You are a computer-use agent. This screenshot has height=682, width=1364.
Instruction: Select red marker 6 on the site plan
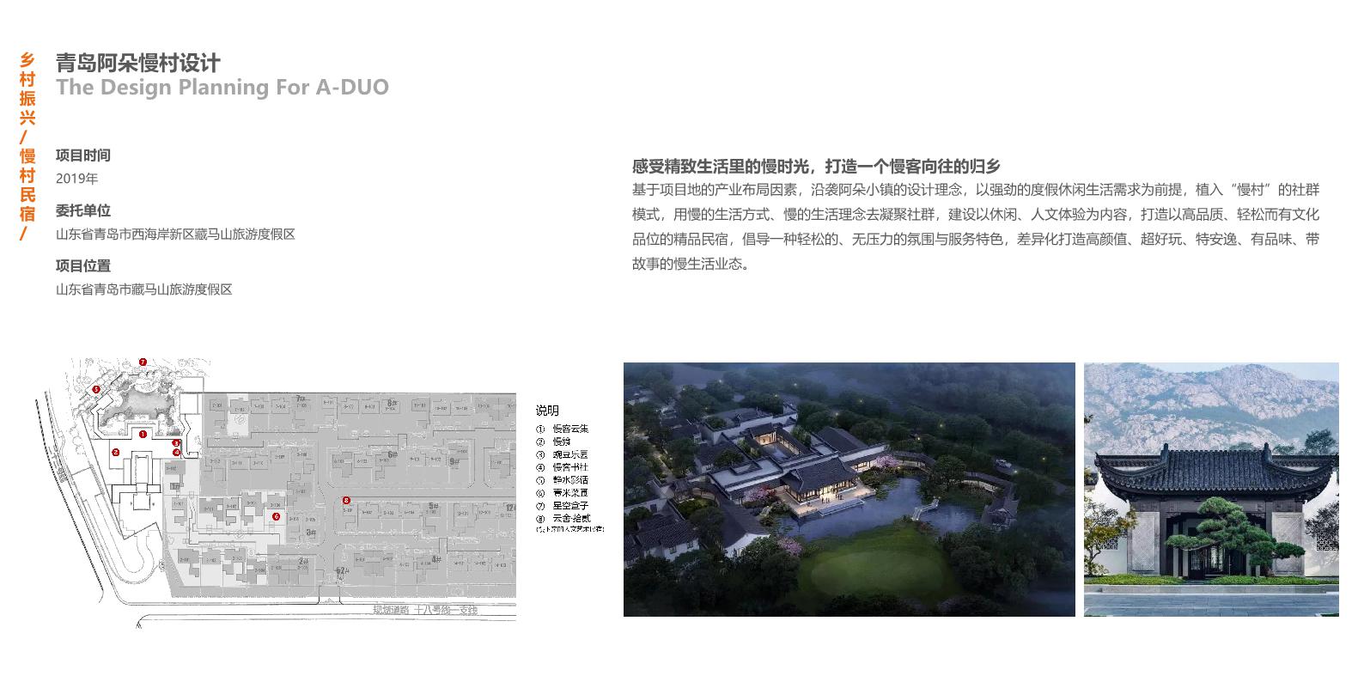tap(276, 516)
